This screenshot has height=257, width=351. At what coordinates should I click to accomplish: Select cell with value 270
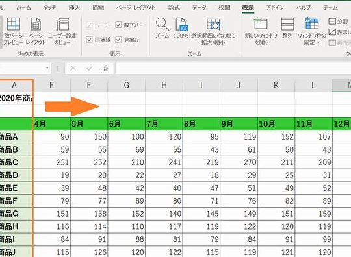(239, 162)
